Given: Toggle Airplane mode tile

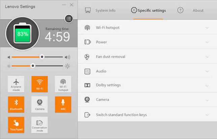Looking at the screenshot, I should pos(16,84).
